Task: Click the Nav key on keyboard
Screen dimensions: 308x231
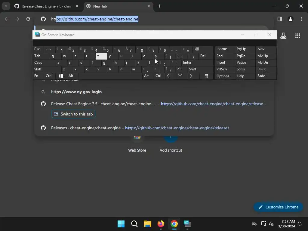Action: (x=266, y=49)
